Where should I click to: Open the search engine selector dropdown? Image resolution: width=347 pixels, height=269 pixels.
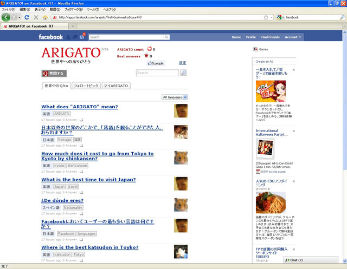tap(281, 17)
